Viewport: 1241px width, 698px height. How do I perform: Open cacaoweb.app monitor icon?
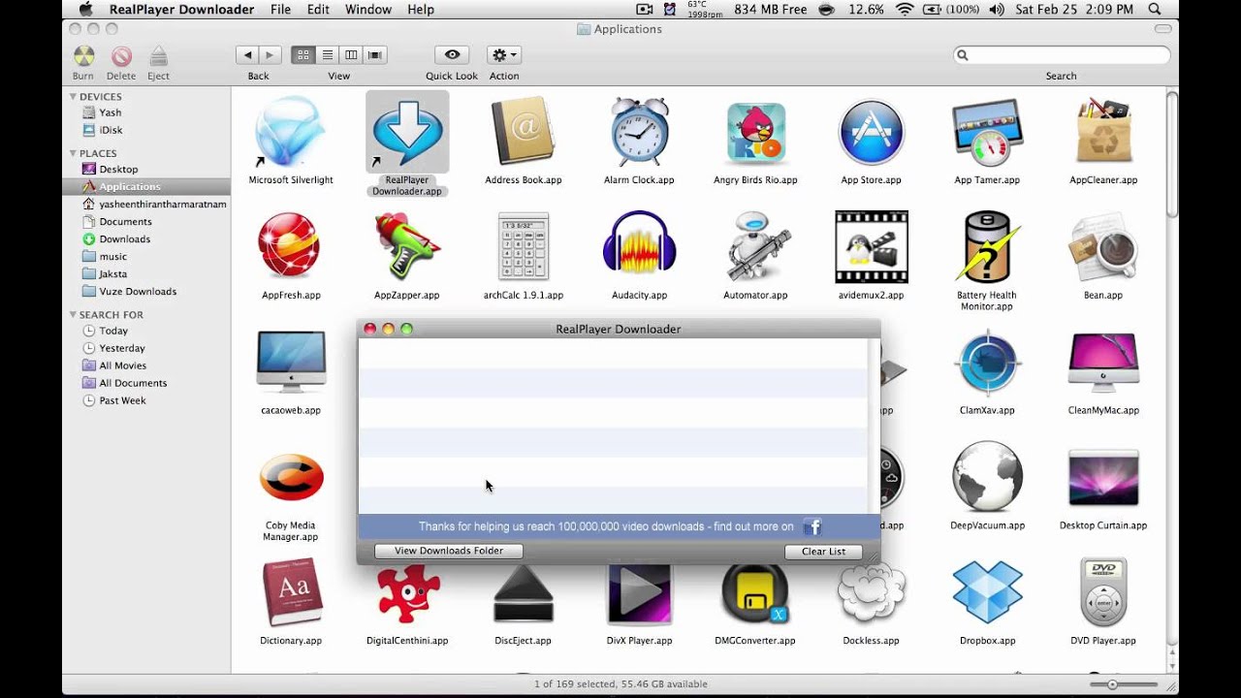291,363
